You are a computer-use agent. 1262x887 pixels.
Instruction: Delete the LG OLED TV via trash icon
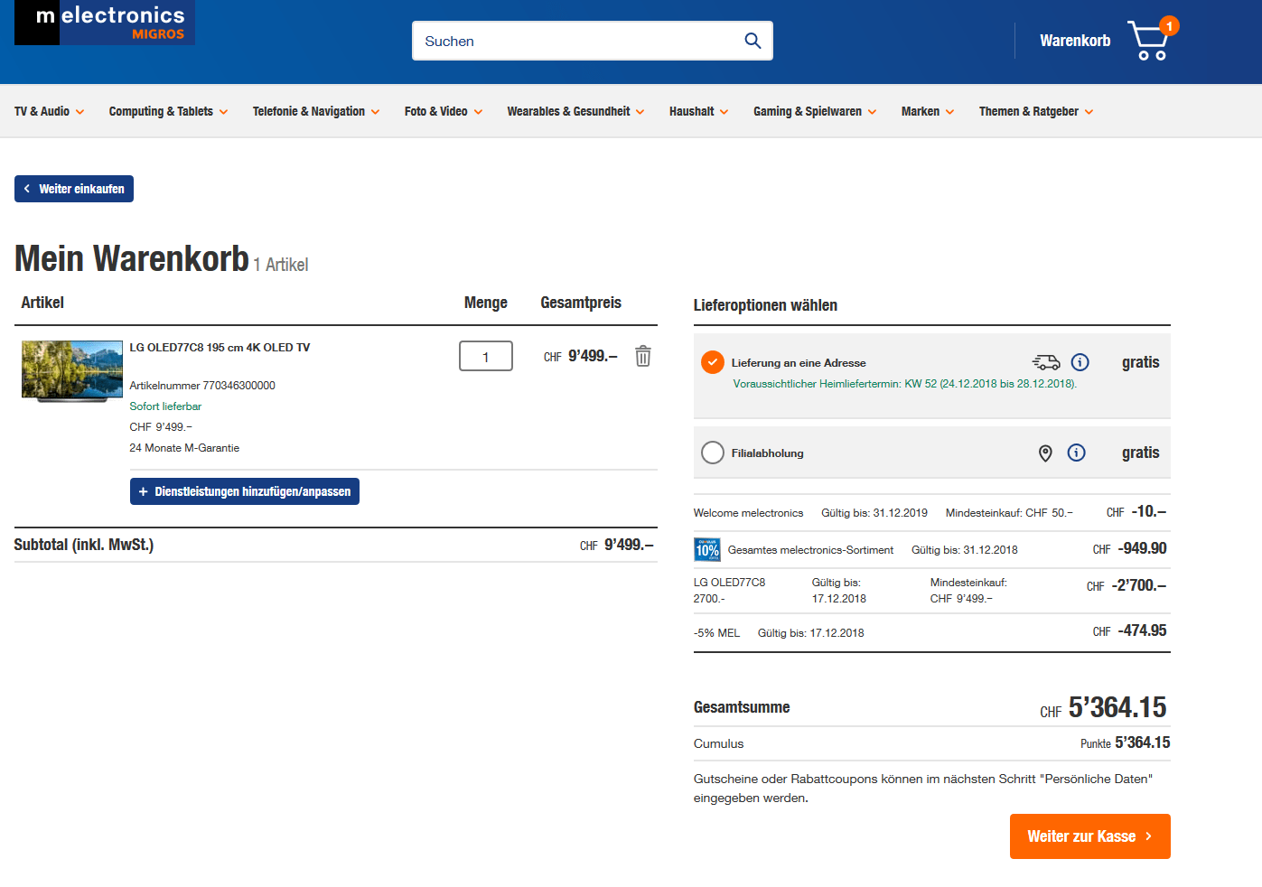pyautogui.click(x=642, y=356)
